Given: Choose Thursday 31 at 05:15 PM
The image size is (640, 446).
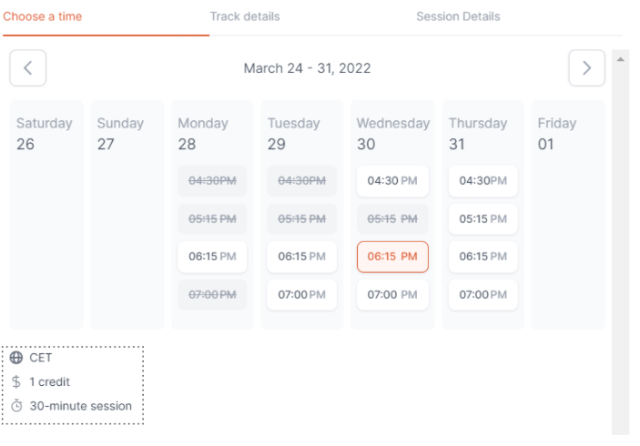Looking at the screenshot, I should 483,218.
